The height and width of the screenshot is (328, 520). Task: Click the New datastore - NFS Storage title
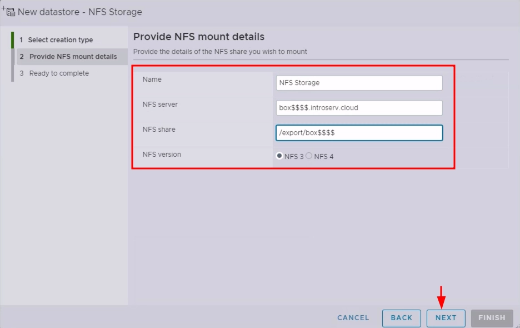coord(79,12)
